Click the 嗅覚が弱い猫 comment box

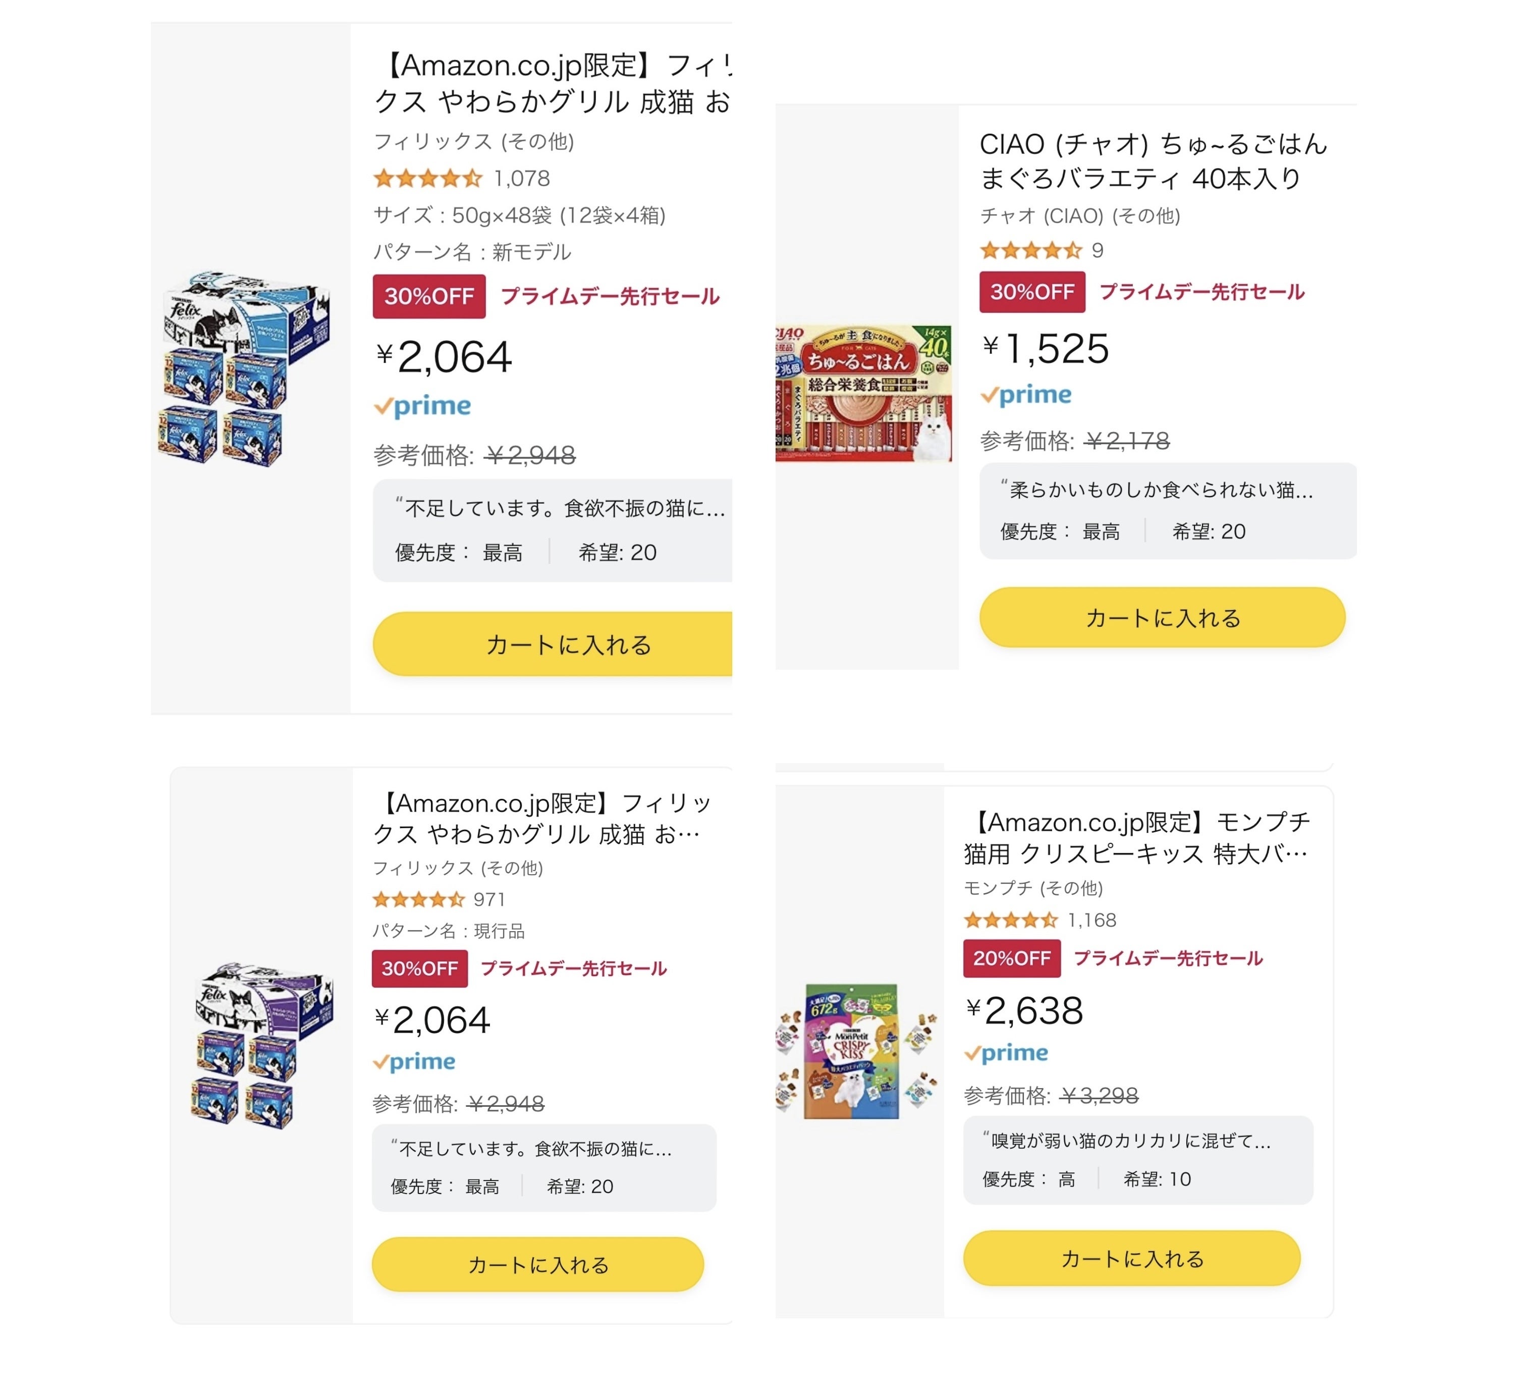1137,1159
